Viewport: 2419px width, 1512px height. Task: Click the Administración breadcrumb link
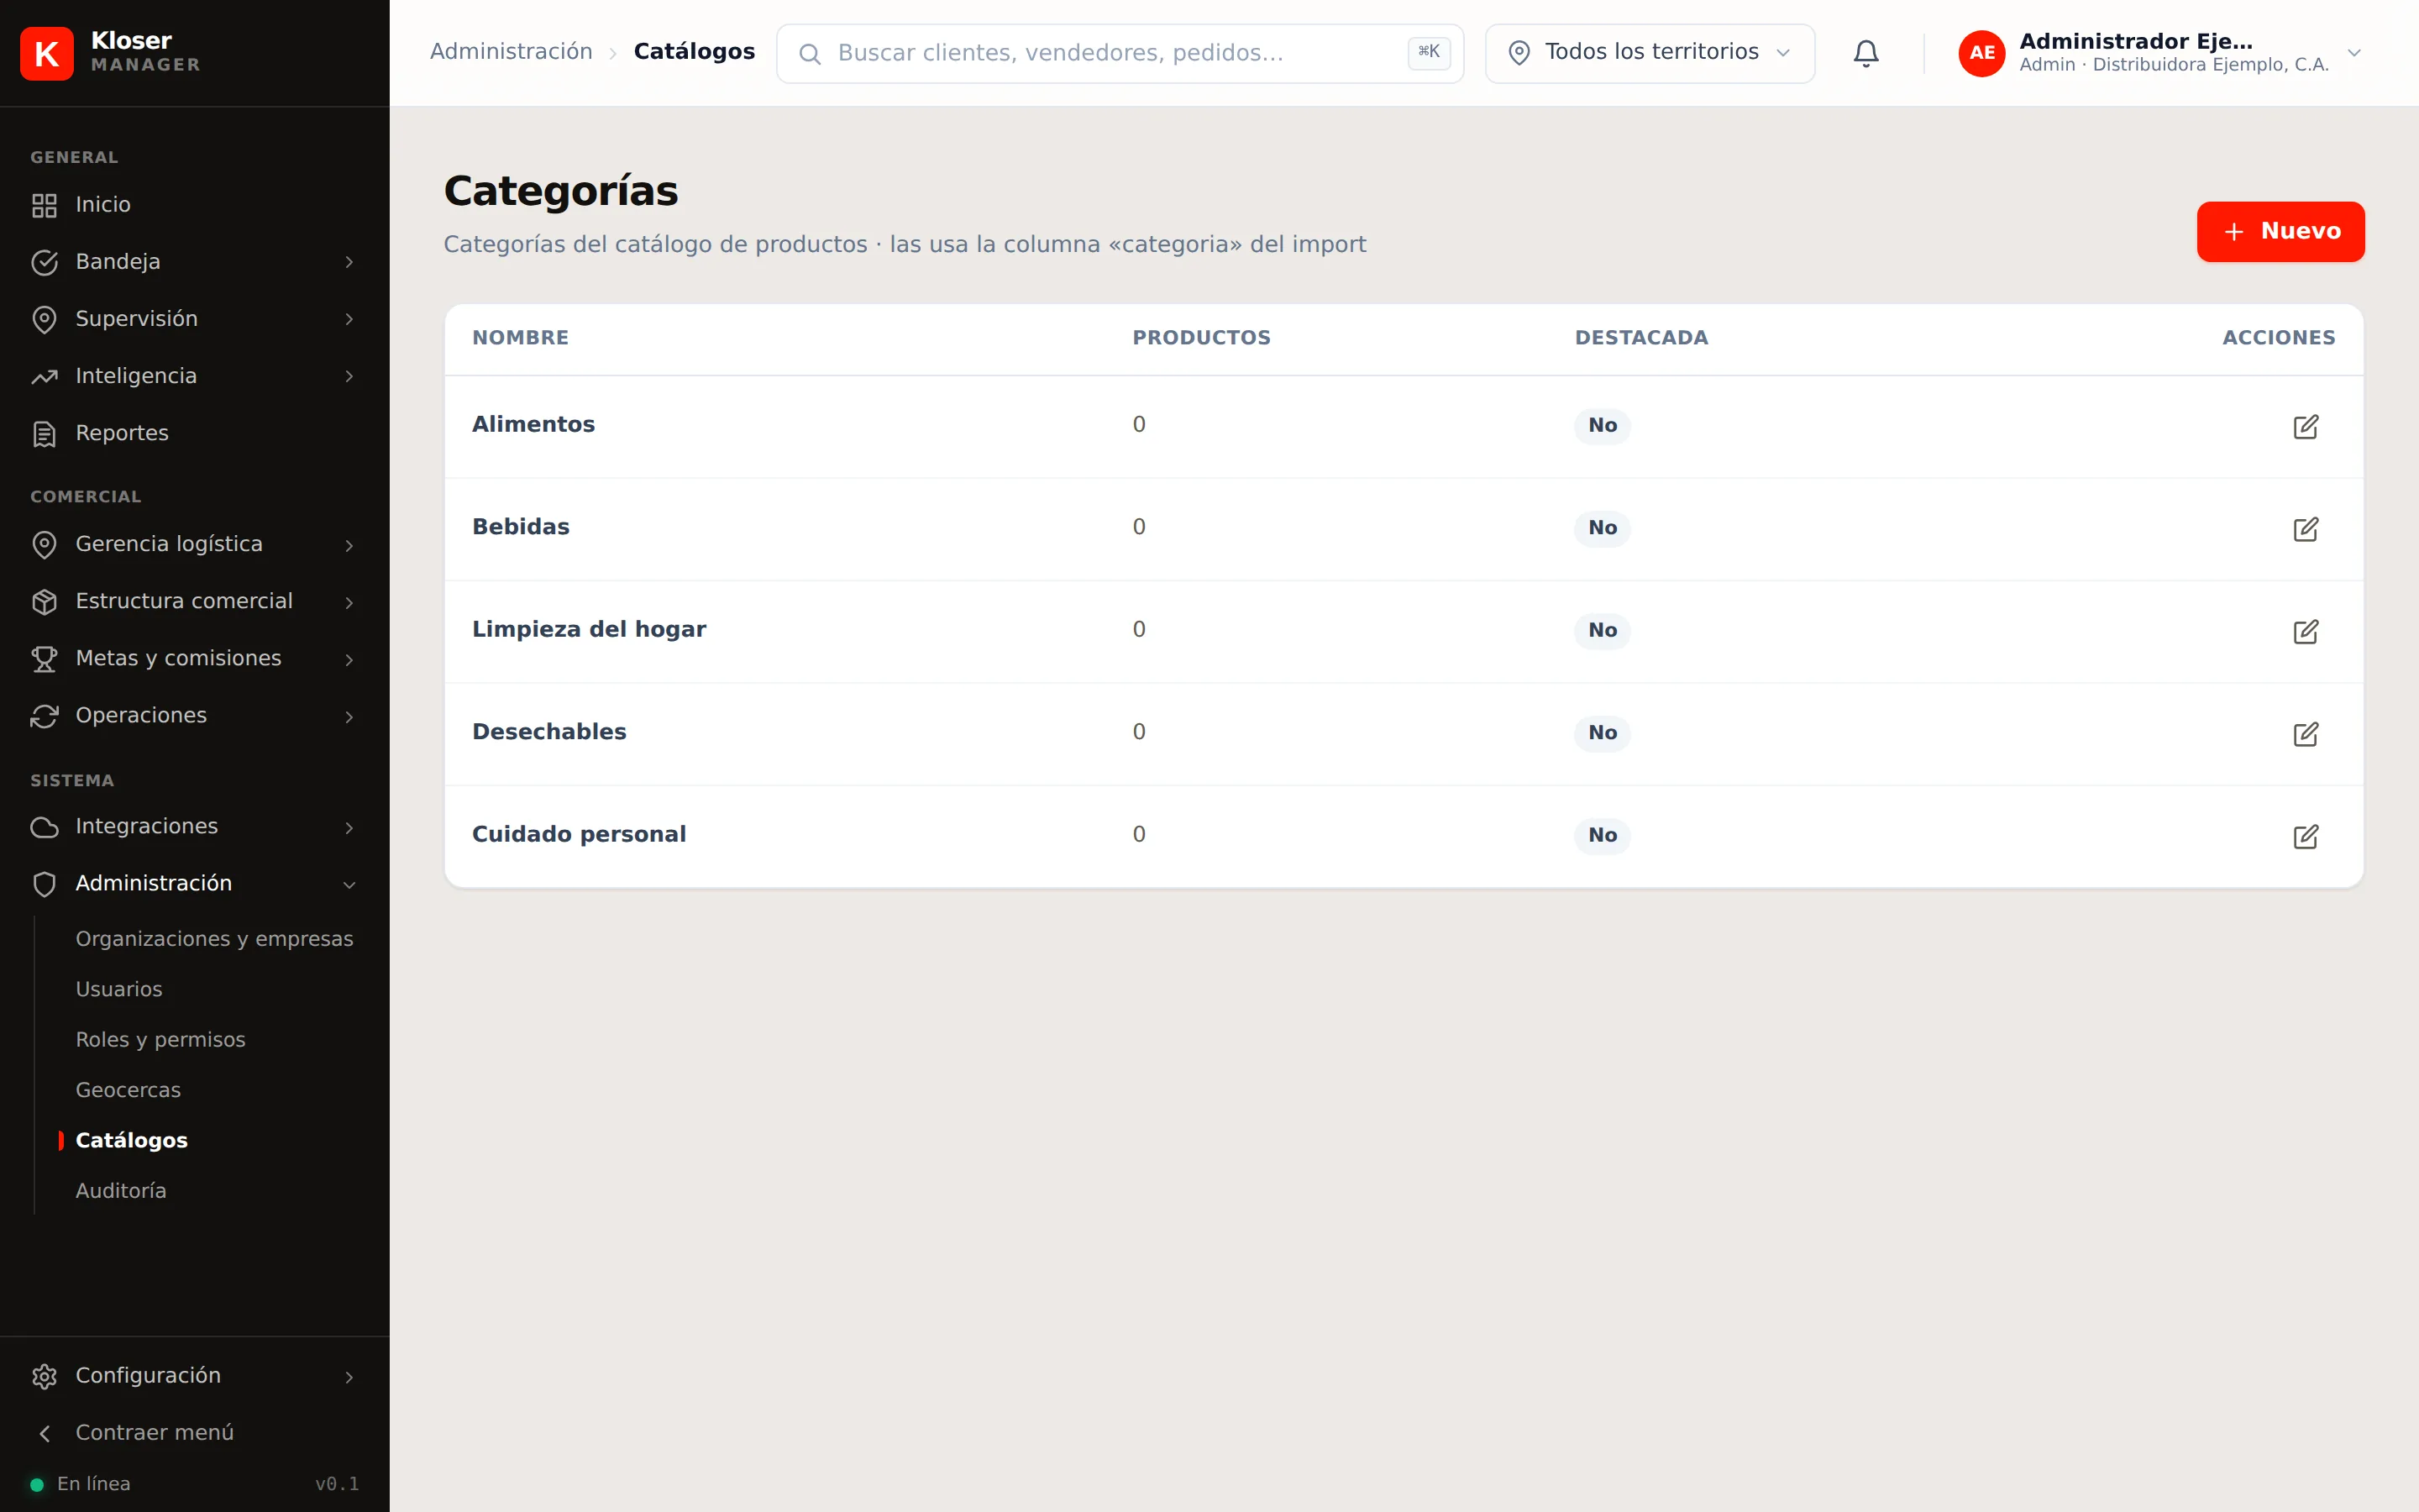[x=511, y=52]
